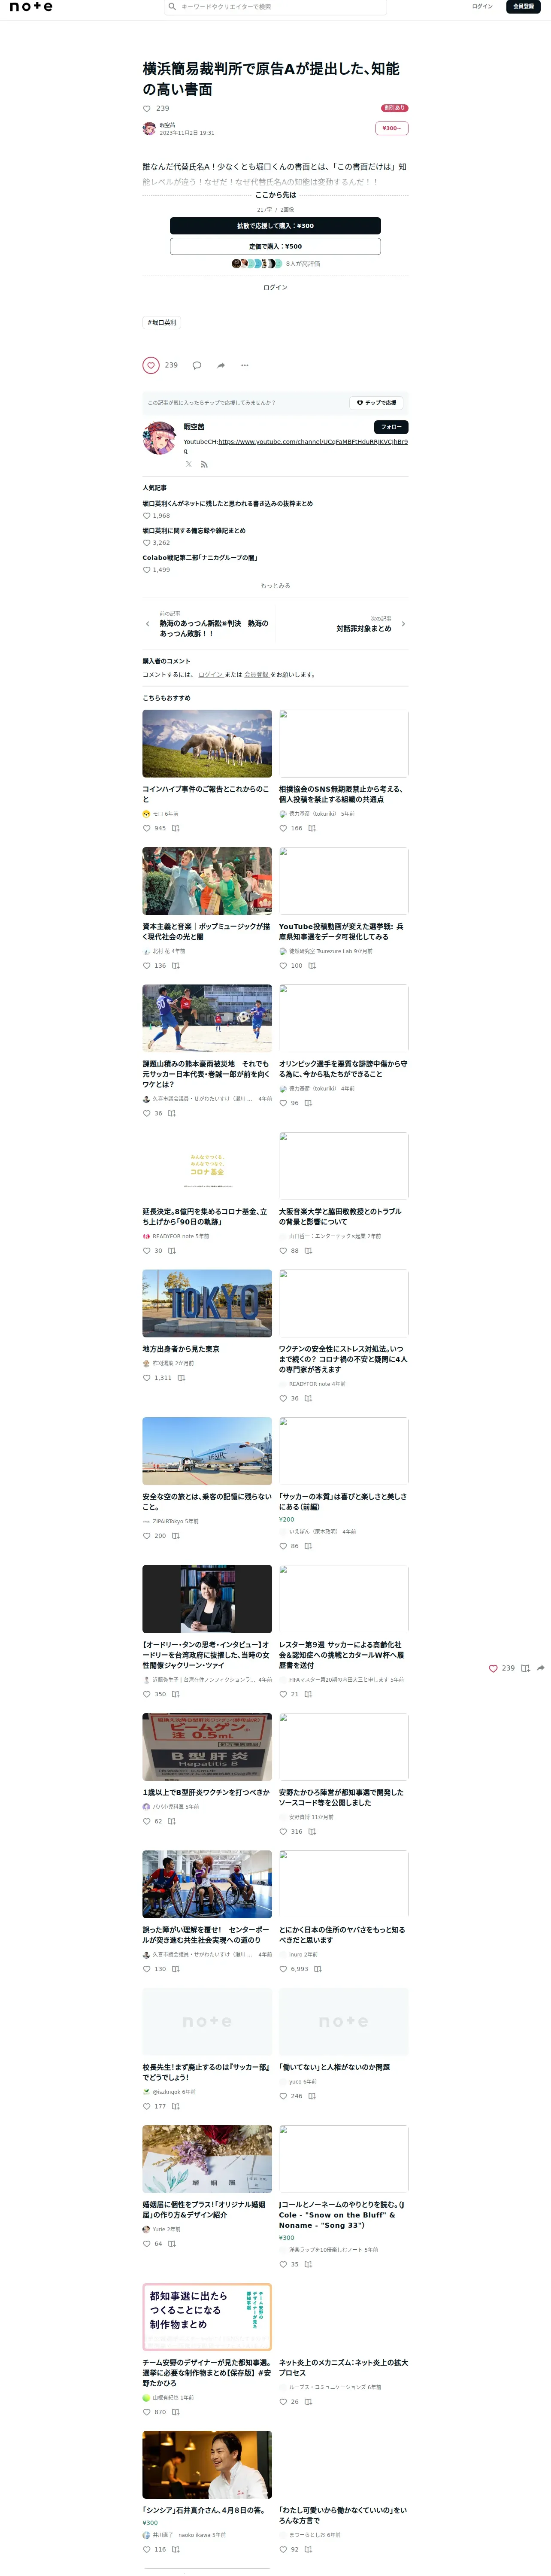Like the 地方出身者から見た東京 post

147,1378
